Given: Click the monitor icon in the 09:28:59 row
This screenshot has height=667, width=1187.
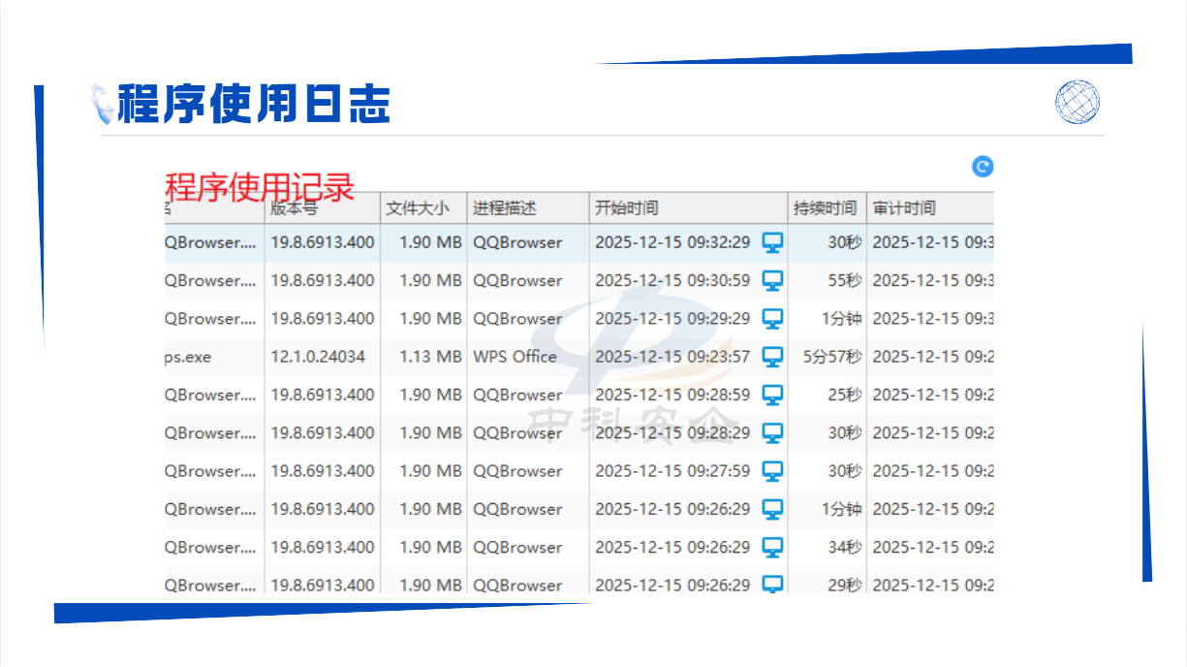Looking at the screenshot, I should click(x=772, y=395).
